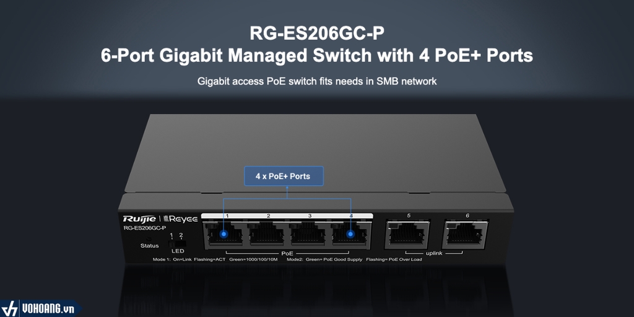The height and width of the screenshot is (317, 634).
Task: Select PoE port 2 on the switch
Action: pyautogui.click(x=266, y=233)
